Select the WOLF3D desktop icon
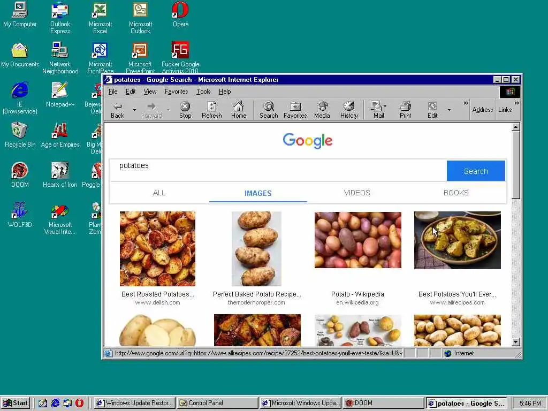Viewport: 548px width, 411px height. [20, 215]
